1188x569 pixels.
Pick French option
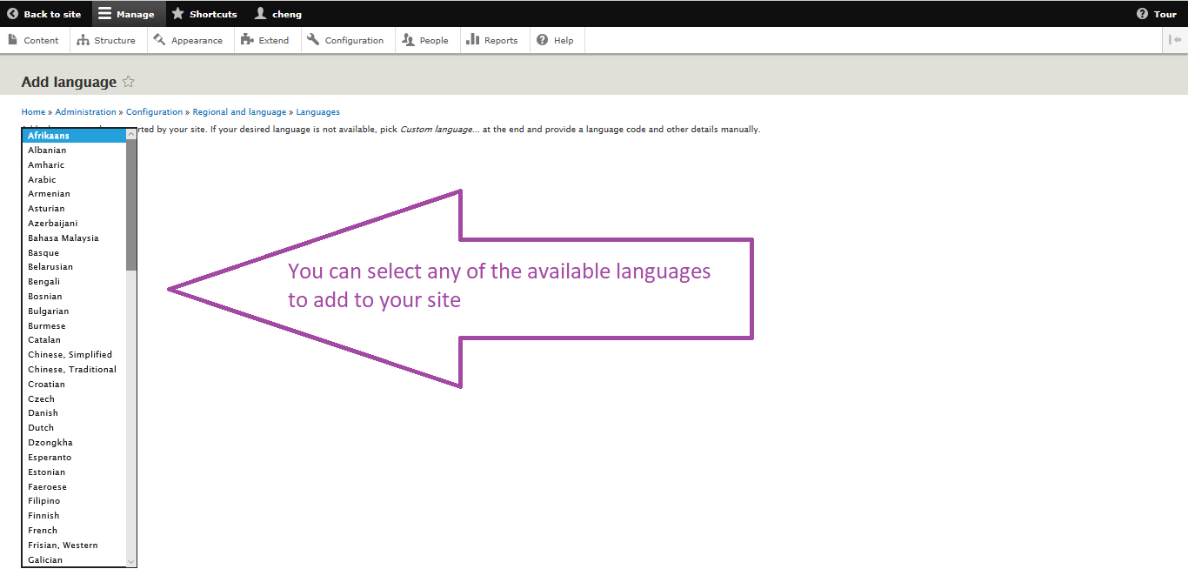[74, 531]
